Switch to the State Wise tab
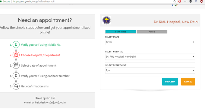205x109 pixels. [x=121, y=32]
